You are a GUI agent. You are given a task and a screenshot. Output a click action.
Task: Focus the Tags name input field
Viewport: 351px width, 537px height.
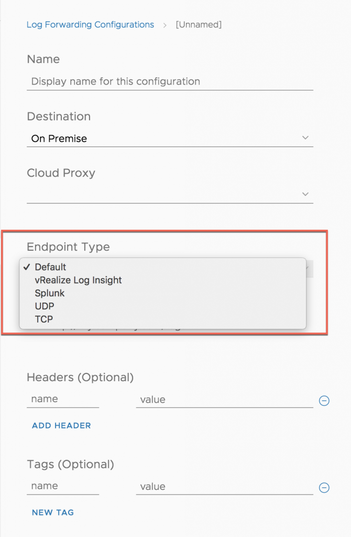click(x=63, y=486)
